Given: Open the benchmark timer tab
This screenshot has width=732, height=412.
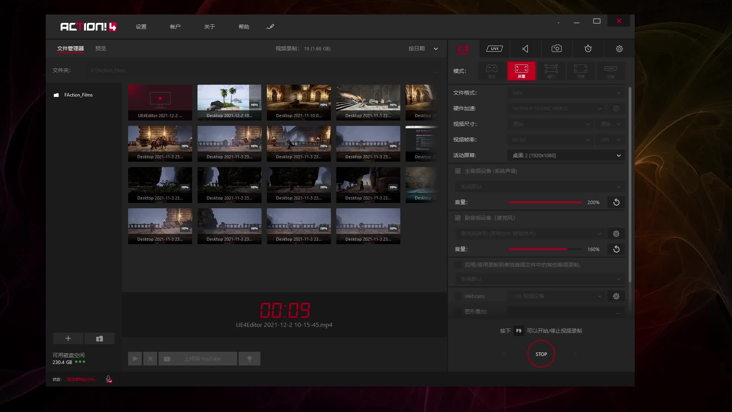Looking at the screenshot, I should coord(588,48).
